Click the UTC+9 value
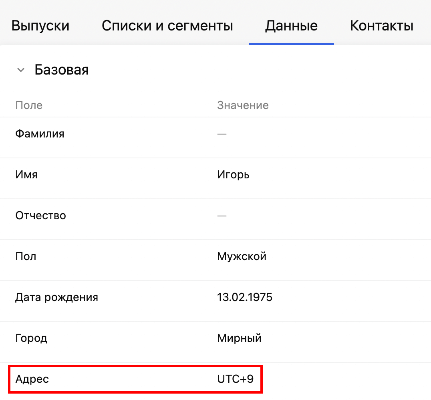Screen dimensions: 431x400 pos(235,379)
